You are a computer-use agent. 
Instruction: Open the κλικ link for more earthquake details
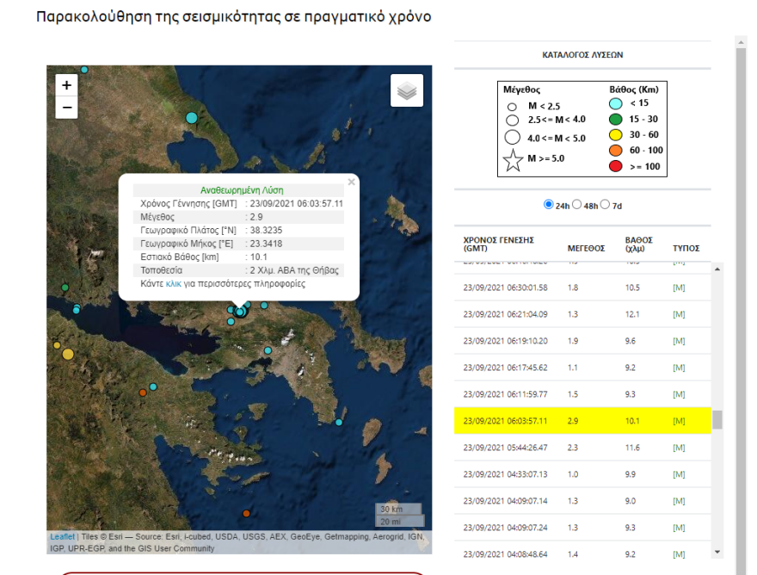173,284
